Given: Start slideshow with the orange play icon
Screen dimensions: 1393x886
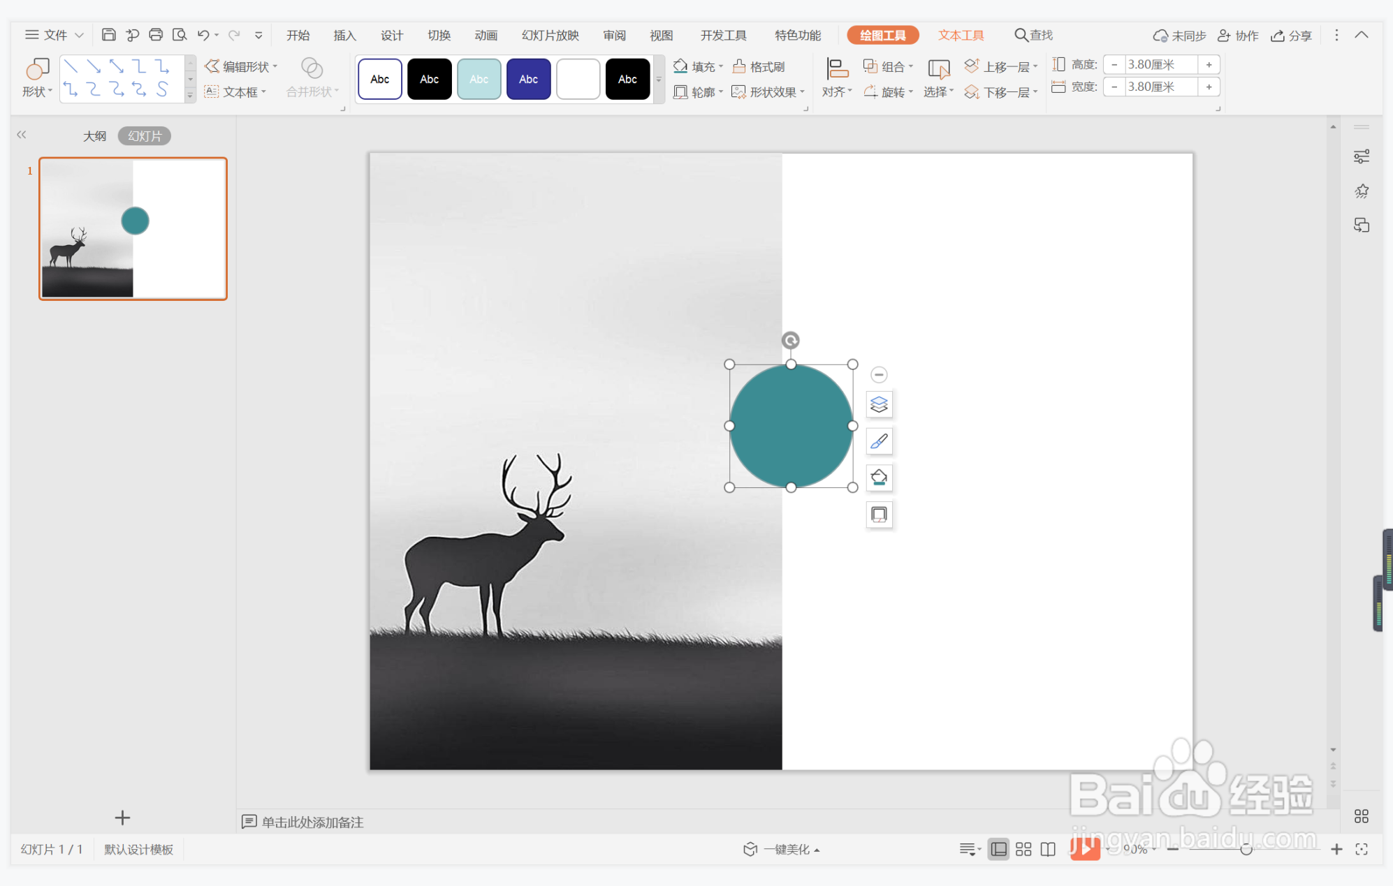Looking at the screenshot, I should tap(1084, 849).
